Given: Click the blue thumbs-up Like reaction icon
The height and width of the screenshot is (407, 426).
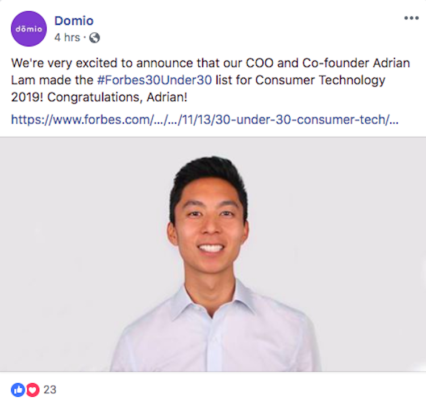Looking at the screenshot, I should tap(18, 390).
